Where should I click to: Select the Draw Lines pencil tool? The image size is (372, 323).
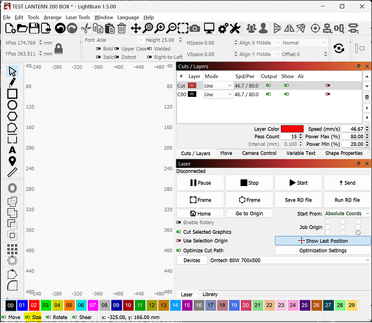pos(12,82)
